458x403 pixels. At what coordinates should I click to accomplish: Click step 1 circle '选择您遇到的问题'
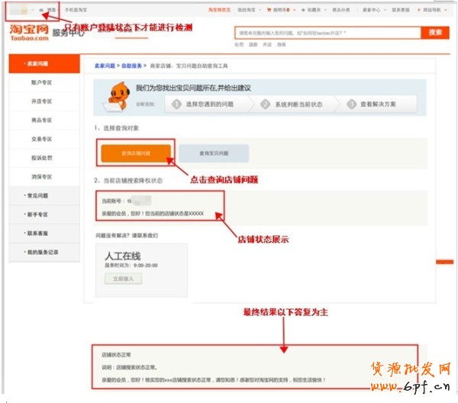[x=176, y=103]
